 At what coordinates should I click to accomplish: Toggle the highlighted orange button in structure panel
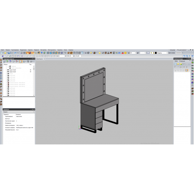21,62
